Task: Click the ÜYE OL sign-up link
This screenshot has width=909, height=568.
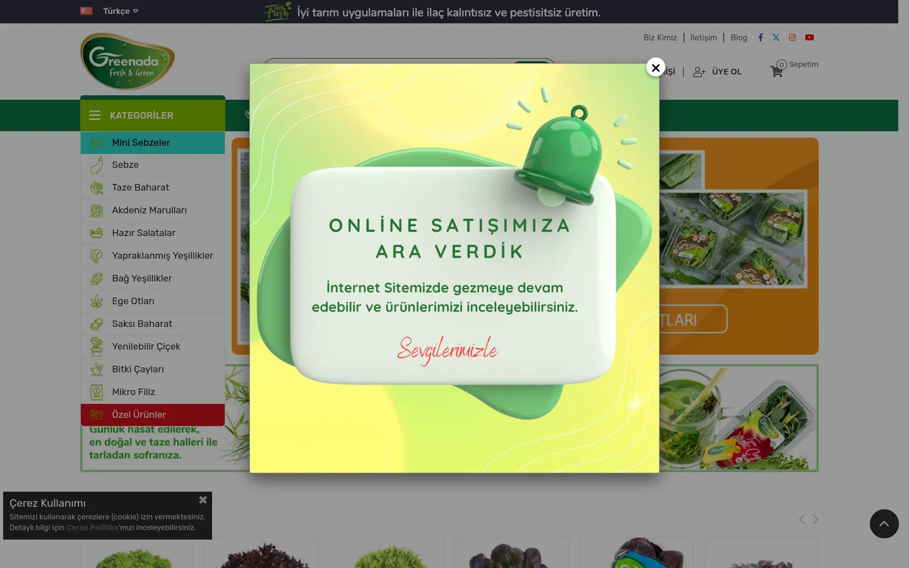Action: tap(727, 72)
